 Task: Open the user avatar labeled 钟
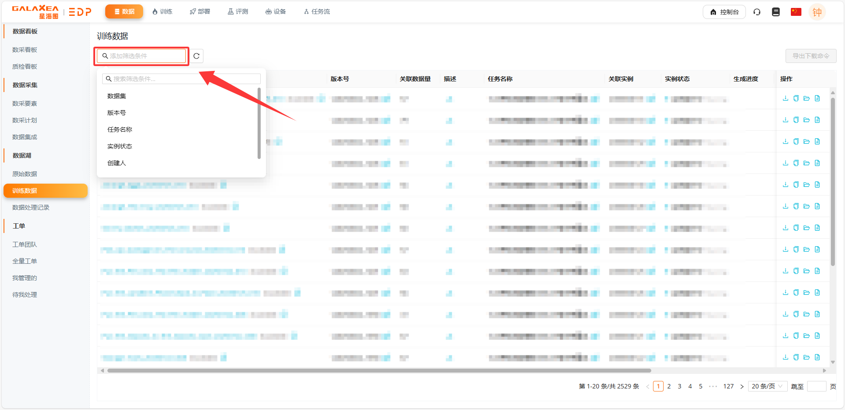(x=817, y=12)
